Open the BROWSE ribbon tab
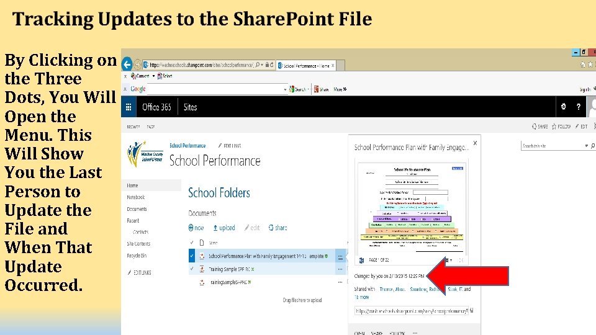Viewport: 596px width, 335px height. 133,127
